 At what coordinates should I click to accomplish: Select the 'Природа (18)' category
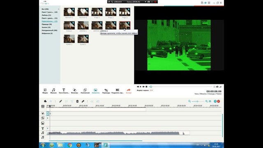[x=47, y=24]
